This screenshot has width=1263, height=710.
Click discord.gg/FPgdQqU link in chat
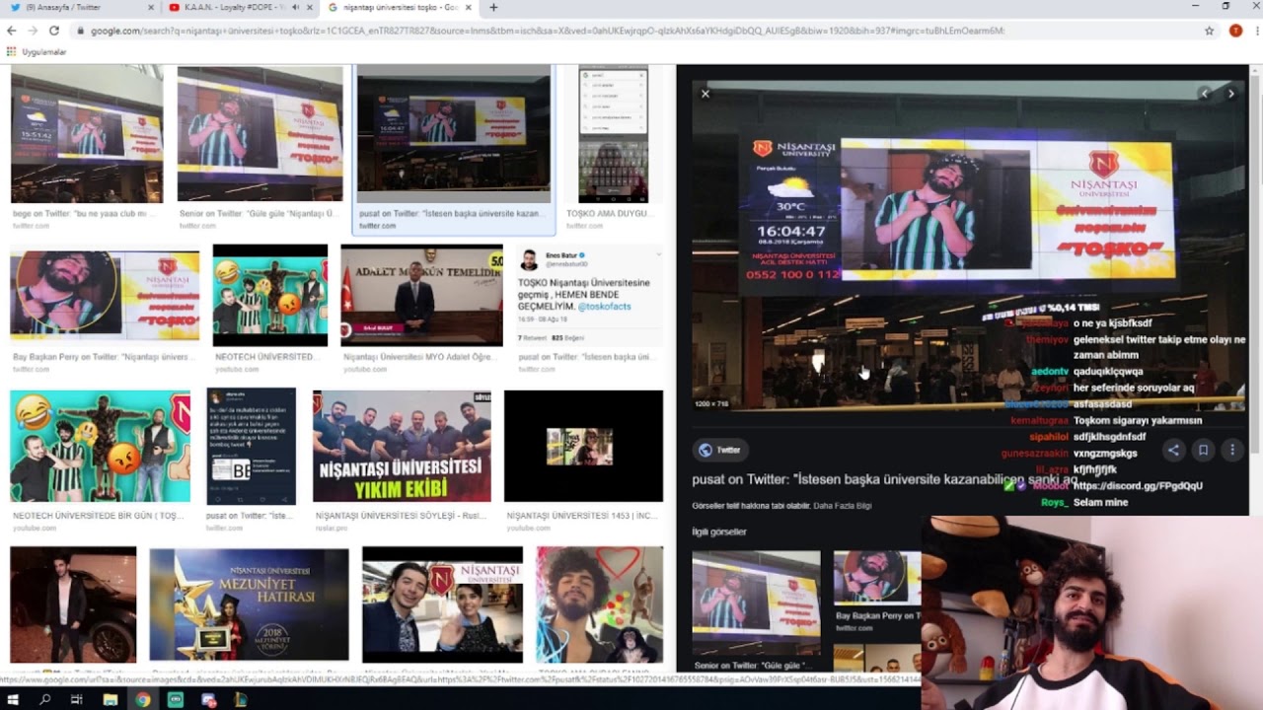click(x=1138, y=486)
